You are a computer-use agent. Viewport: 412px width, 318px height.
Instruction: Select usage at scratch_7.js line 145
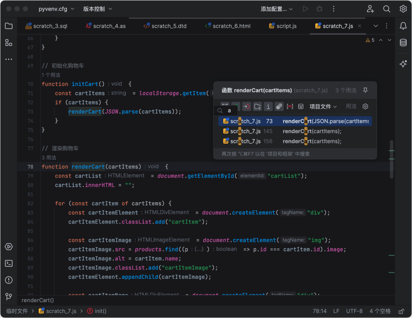click(295, 131)
